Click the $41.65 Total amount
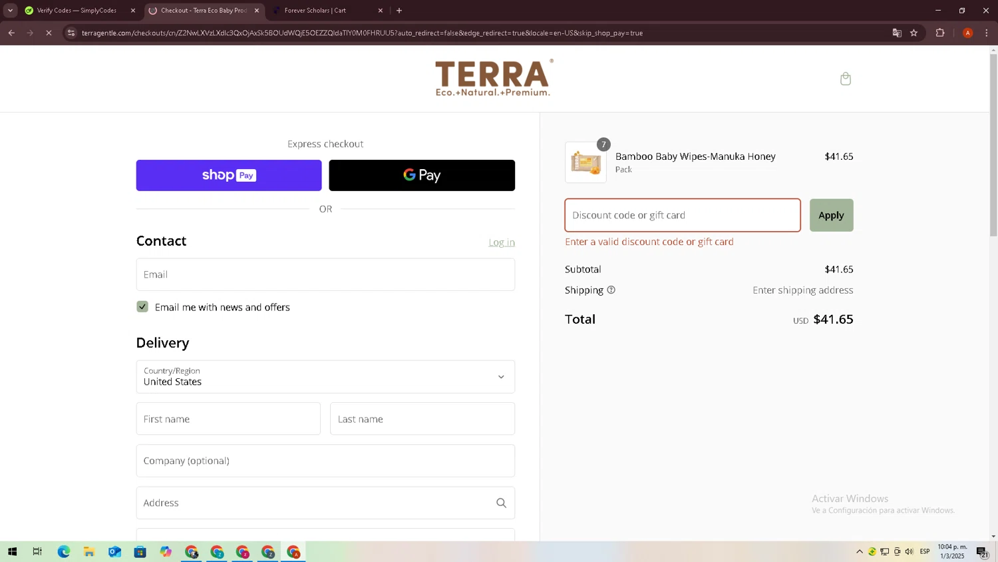This screenshot has width=998, height=562. pyautogui.click(x=833, y=319)
